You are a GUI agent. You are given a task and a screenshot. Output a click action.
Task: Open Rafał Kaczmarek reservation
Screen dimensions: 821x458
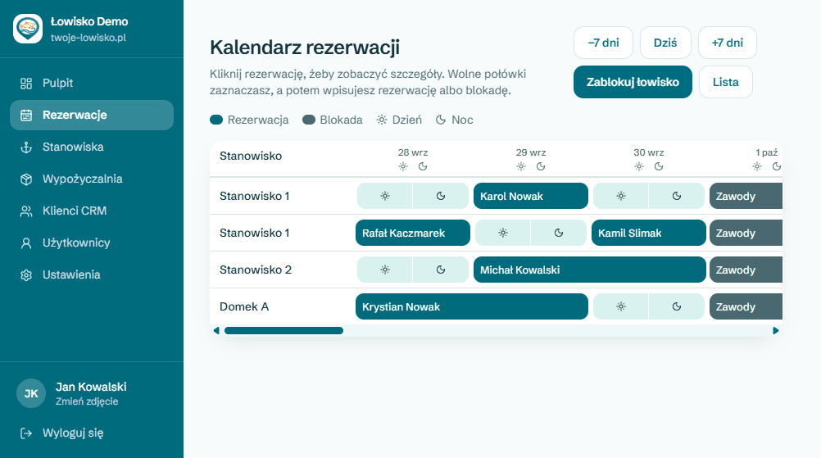pyautogui.click(x=413, y=233)
